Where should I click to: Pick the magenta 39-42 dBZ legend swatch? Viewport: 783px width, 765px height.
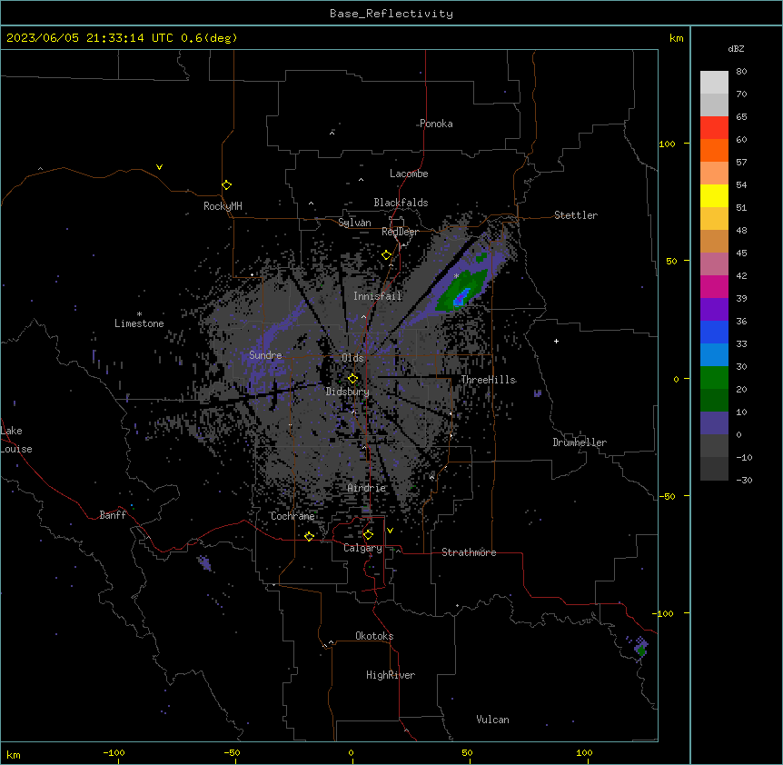tap(714, 286)
